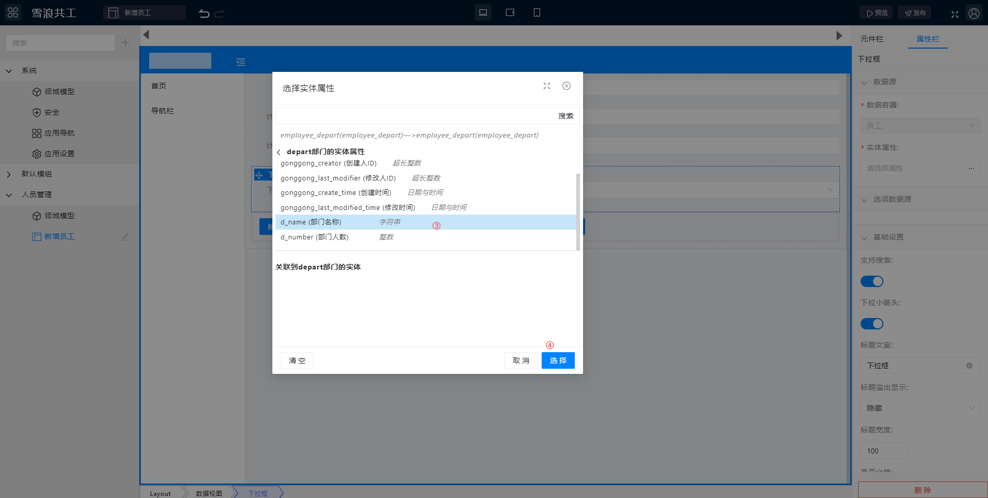Click the undo arrow icon

pyautogui.click(x=204, y=13)
